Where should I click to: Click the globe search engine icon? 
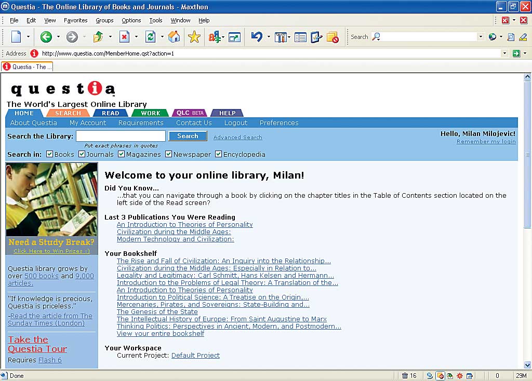pyautogui.click(x=493, y=37)
